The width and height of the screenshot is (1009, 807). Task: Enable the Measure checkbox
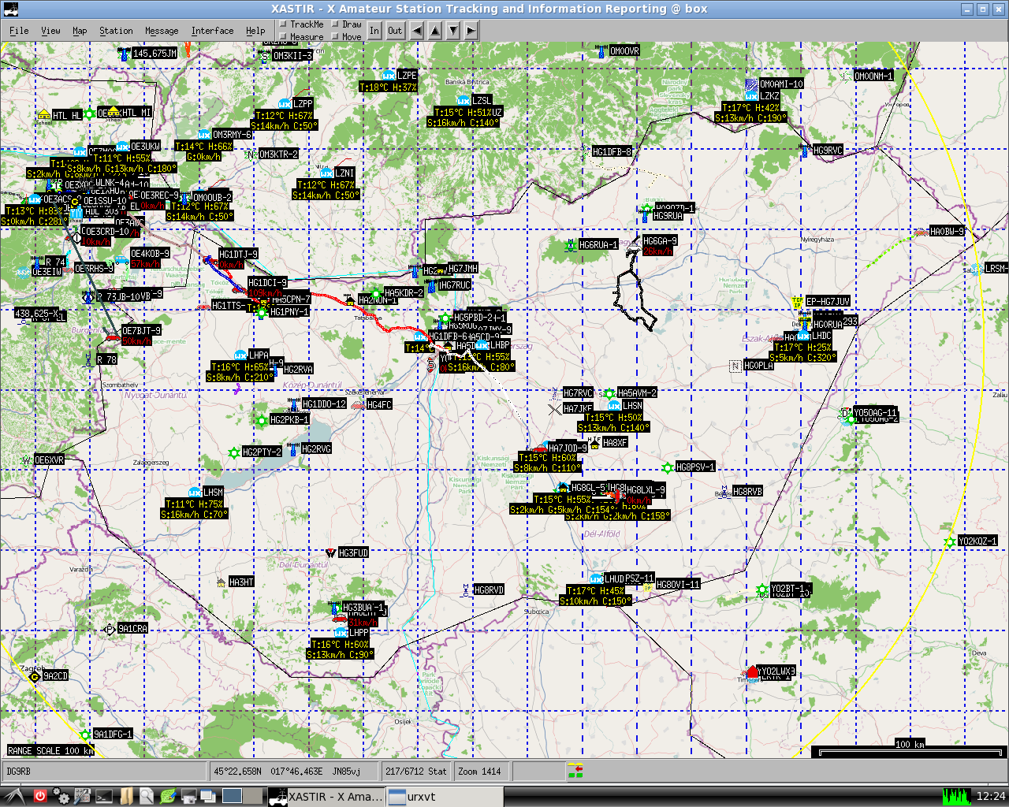click(x=284, y=37)
